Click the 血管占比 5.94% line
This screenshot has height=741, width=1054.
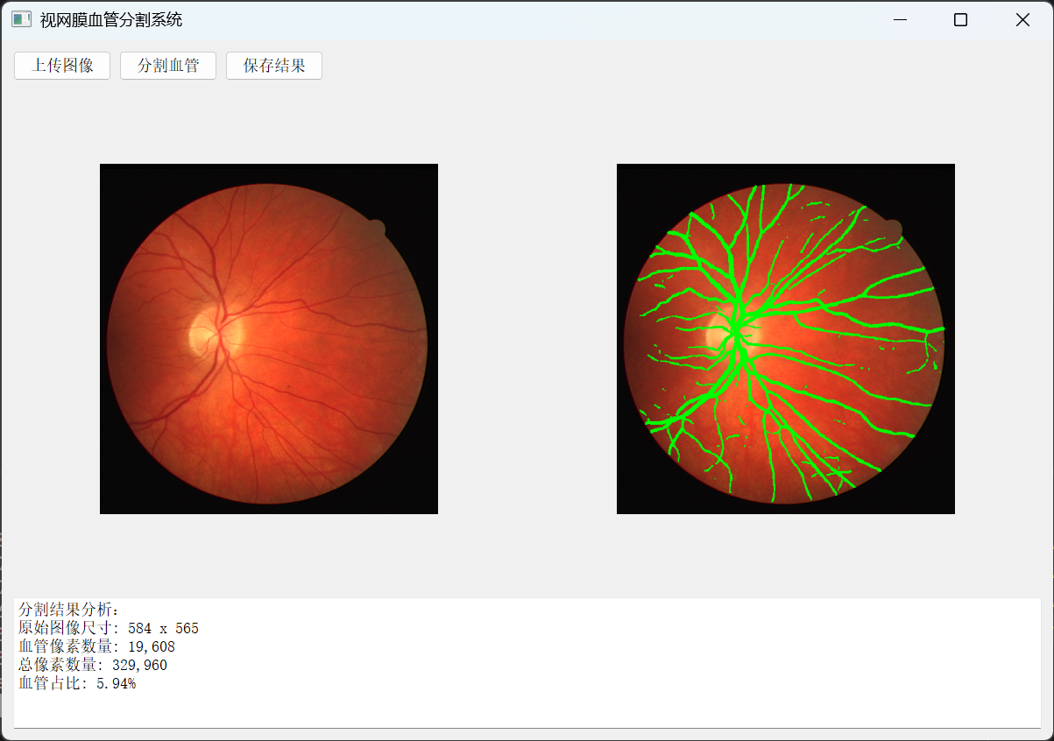pyautogui.click(x=77, y=683)
